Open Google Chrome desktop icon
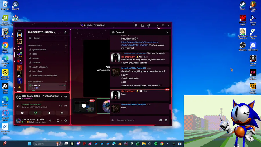 [x=5, y=47]
